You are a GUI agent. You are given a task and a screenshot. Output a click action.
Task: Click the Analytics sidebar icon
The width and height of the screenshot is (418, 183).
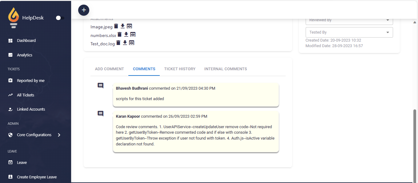10,55
